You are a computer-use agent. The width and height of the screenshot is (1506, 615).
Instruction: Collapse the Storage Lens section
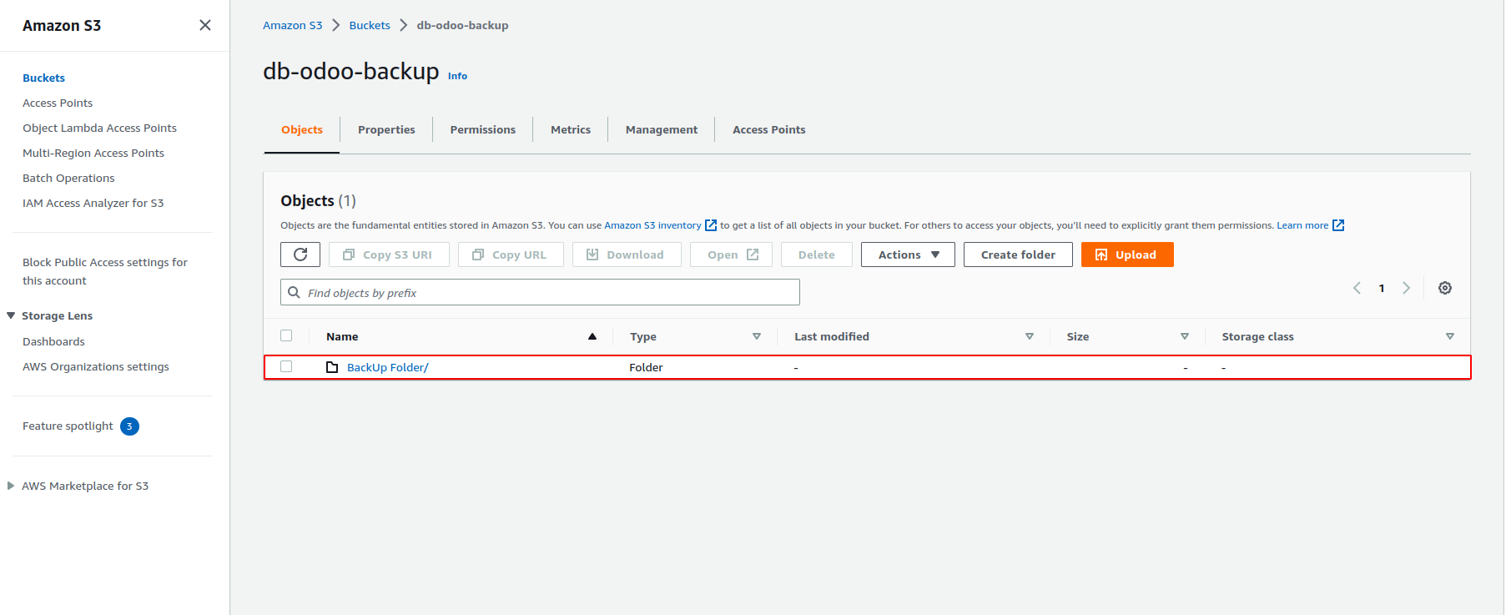point(11,315)
